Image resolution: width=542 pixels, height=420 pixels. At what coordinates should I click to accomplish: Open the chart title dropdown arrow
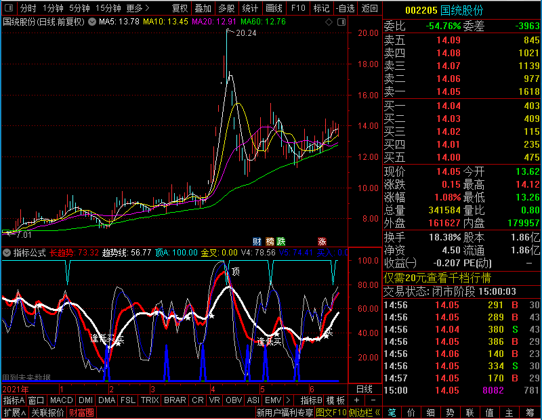[92, 22]
